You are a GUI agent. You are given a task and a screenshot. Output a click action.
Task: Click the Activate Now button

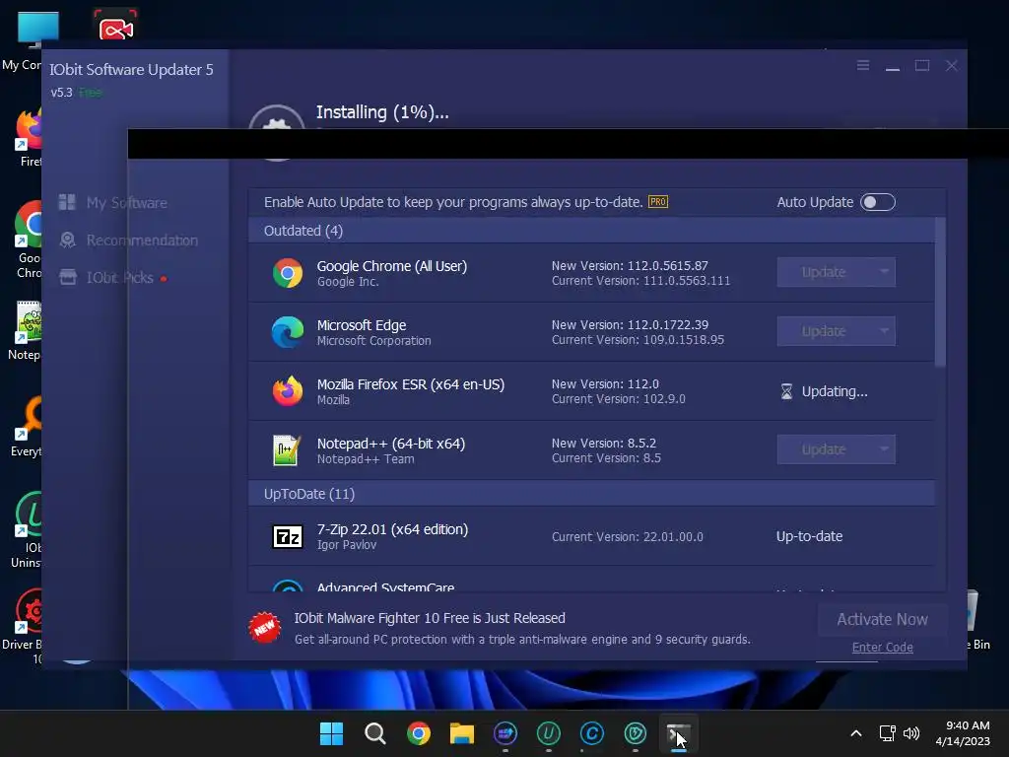pos(882,619)
